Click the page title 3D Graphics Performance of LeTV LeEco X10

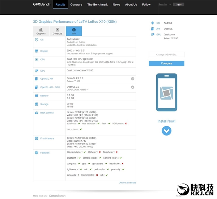click(75, 22)
